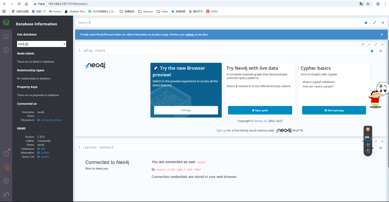
Task: Favorite the :server connect command
Action: click(380, 148)
